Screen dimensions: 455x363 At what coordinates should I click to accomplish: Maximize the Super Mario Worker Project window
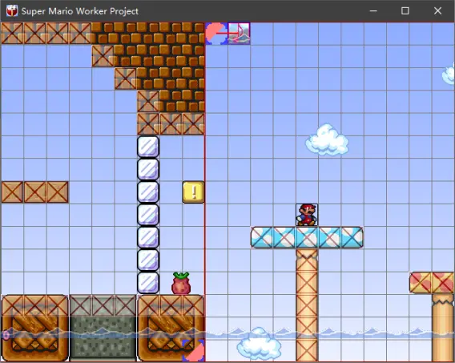(x=405, y=11)
